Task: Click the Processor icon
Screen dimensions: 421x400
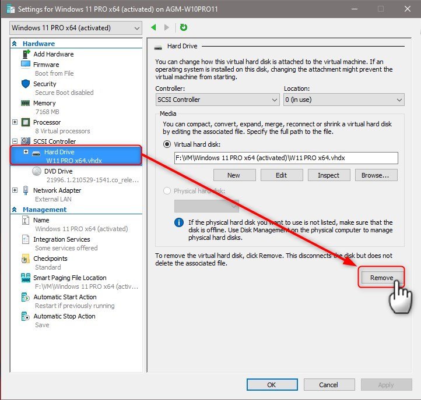Action: click(x=26, y=122)
